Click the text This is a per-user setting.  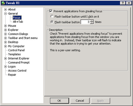65,50
